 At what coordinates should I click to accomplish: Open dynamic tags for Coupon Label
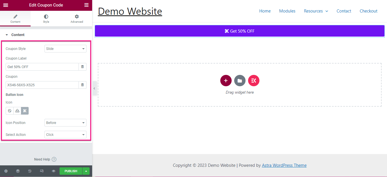[x=83, y=67]
